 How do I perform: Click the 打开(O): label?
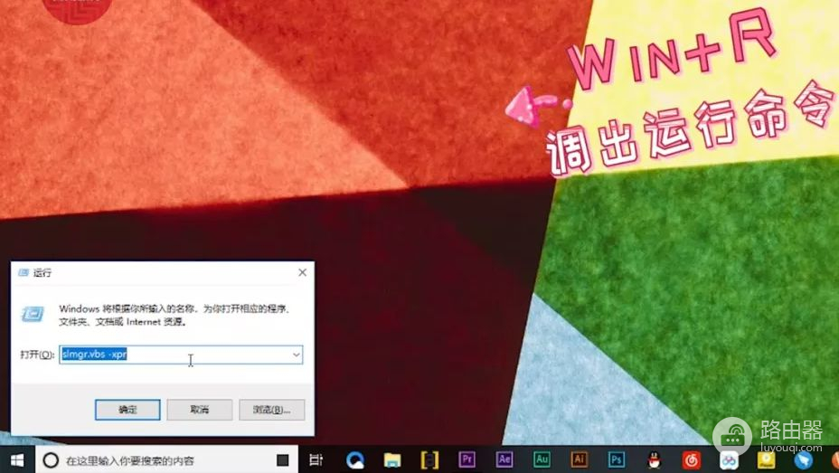coord(37,355)
